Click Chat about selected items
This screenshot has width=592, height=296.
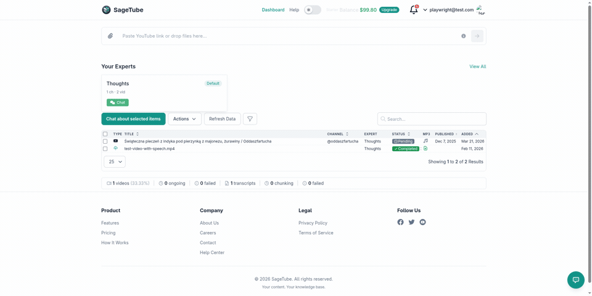(133, 119)
